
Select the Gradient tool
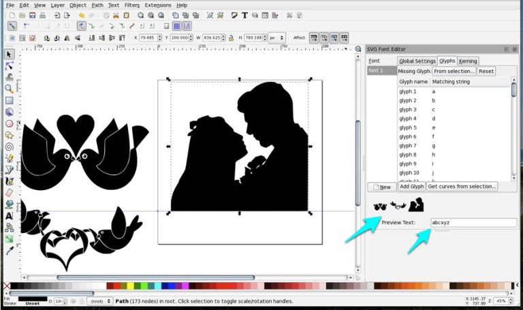point(10,239)
